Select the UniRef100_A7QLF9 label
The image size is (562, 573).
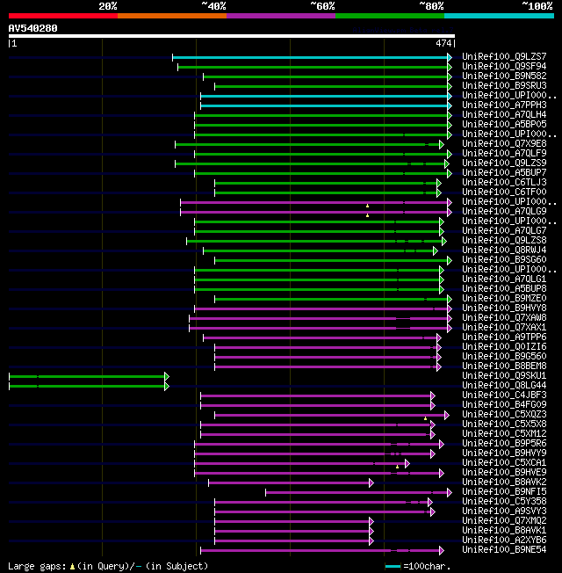pyautogui.click(x=504, y=154)
